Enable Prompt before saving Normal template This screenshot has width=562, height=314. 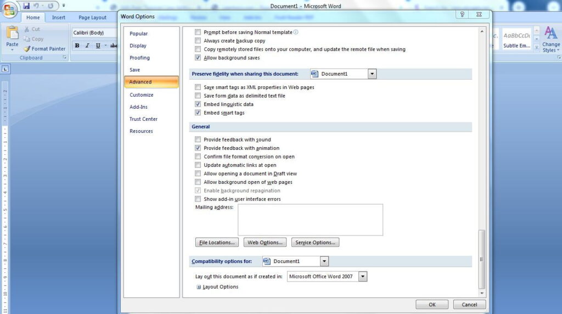pyautogui.click(x=198, y=32)
